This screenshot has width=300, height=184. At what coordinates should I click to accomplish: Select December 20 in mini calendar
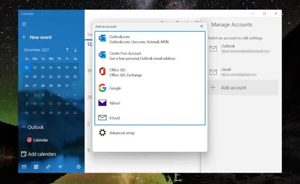click(x=35, y=77)
